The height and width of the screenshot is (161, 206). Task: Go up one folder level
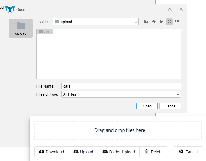click(x=146, y=22)
